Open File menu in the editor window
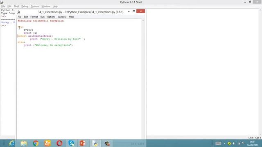Image resolution: width=262 pixels, height=147 pixels. 20,17
